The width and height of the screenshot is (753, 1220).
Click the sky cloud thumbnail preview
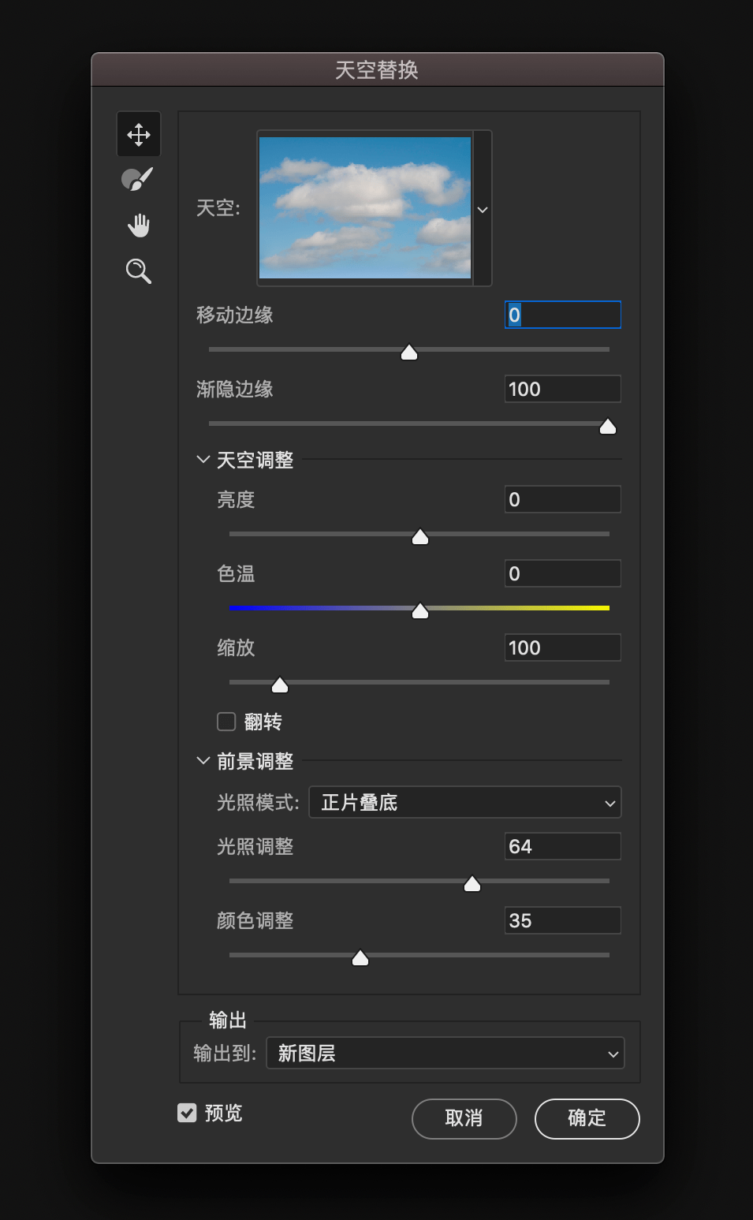click(x=365, y=208)
